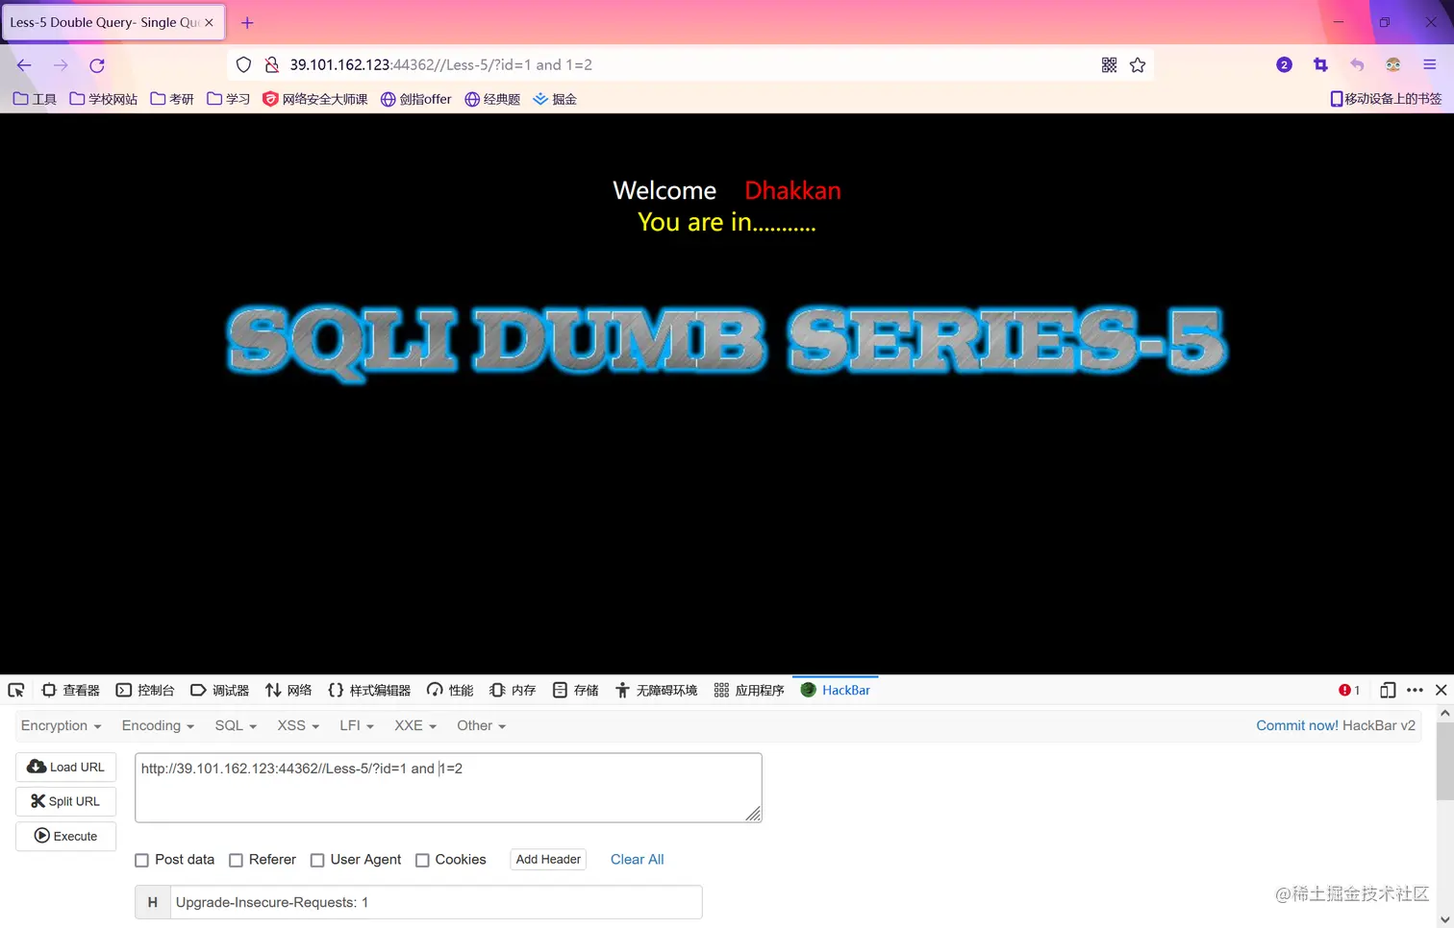Image resolution: width=1454 pixels, height=928 pixels.
Task: Click the QR code icon in address bar
Action: (1109, 64)
